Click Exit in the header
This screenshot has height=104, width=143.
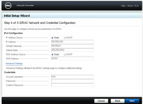tap(137, 6)
